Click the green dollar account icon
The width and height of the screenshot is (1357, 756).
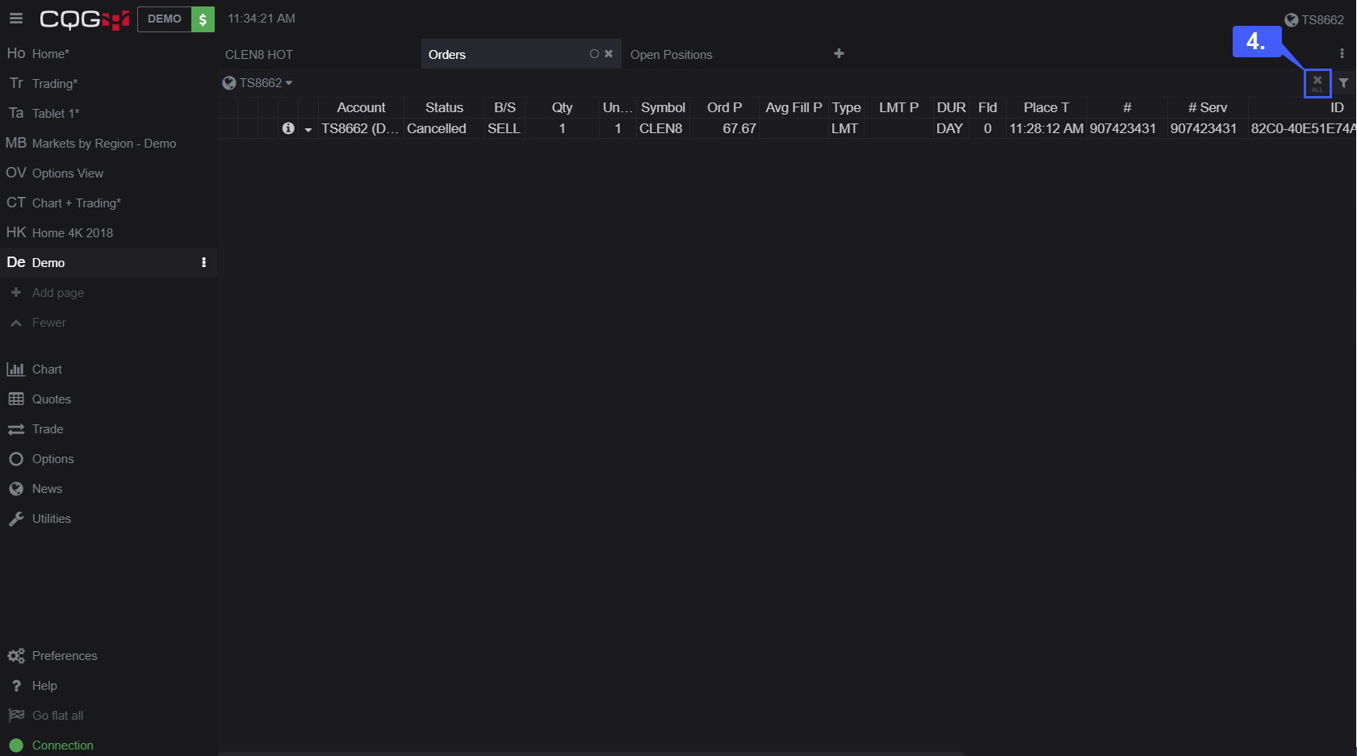point(203,19)
